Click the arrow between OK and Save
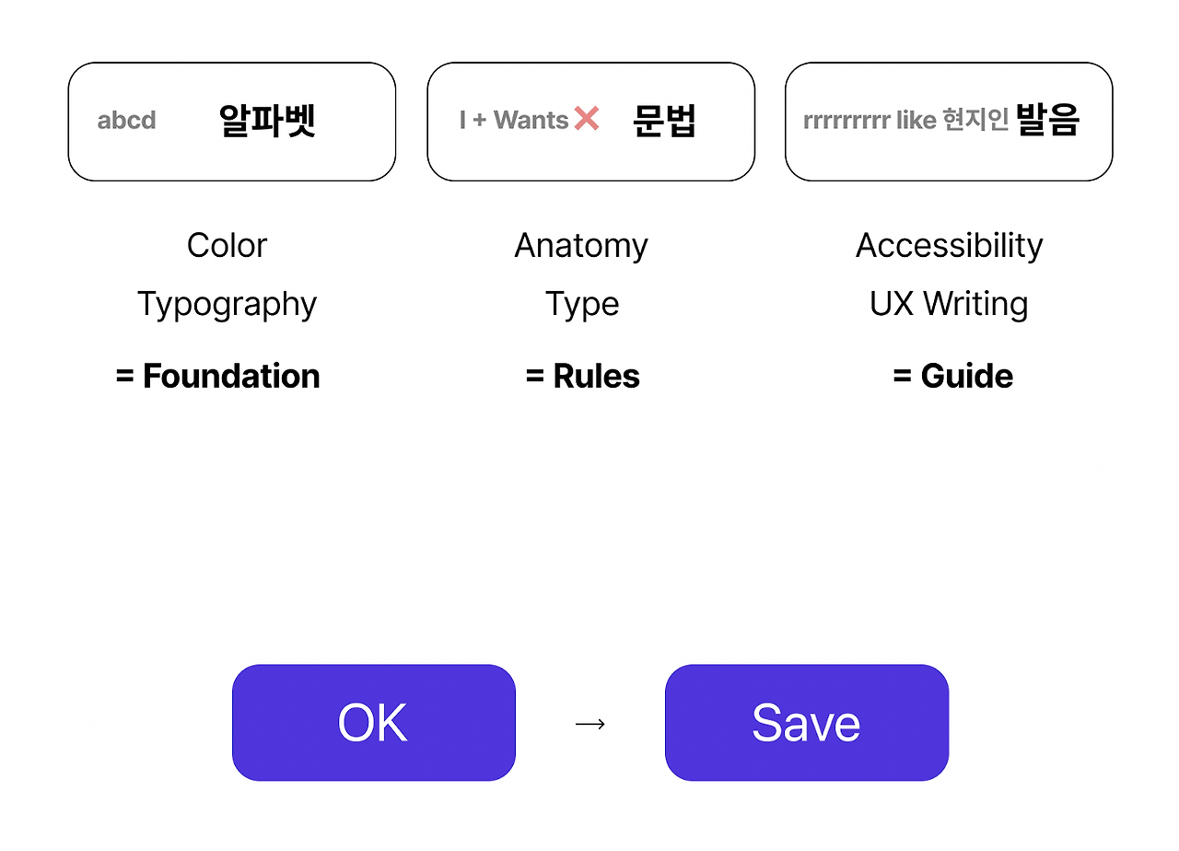1179x851 pixels. tap(589, 724)
